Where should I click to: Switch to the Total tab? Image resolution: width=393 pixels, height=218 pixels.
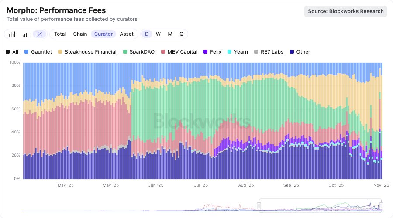pyautogui.click(x=60, y=34)
